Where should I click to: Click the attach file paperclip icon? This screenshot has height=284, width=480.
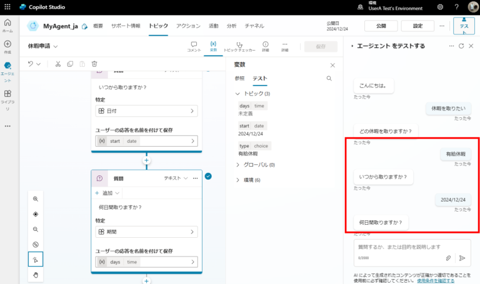(448, 257)
